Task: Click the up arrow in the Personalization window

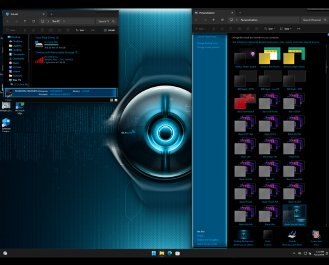Action: (213, 20)
